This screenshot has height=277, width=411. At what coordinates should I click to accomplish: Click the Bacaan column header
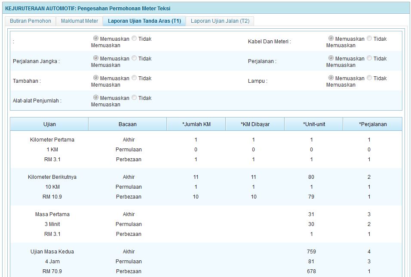pyautogui.click(x=127, y=124)
